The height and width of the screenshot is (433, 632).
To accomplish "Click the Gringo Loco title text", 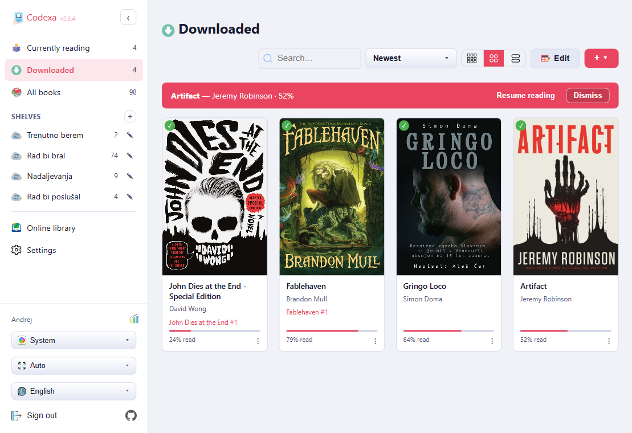I will click(x=425, y=287).
